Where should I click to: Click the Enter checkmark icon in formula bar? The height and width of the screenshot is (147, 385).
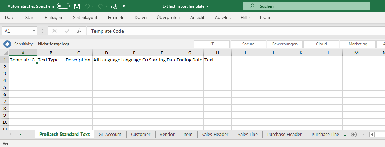click(67, 31)
